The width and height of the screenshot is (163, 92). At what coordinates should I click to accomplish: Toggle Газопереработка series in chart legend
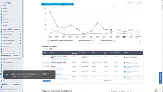(x=60, y=40)
